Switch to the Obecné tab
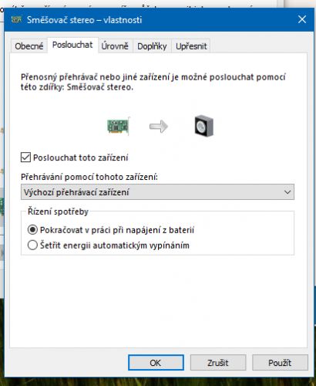 coord(29,46)
